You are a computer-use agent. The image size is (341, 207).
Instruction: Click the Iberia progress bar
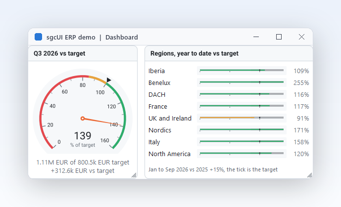point(242,71)
